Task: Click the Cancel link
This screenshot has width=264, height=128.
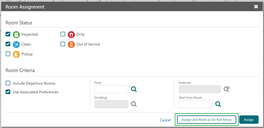Action: coord(165,120)
